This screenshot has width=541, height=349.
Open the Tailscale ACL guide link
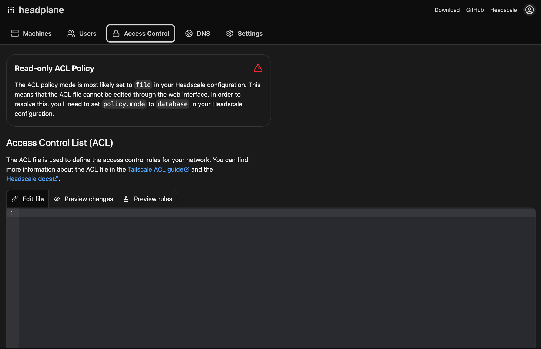(x=155, y=169)
